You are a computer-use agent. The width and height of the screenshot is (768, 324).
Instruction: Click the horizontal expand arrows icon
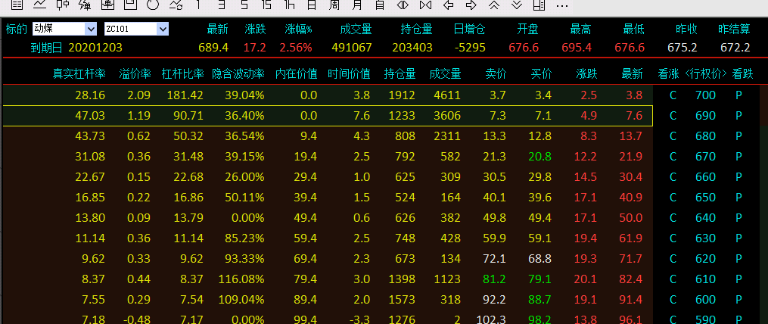[x=403, y=5]
